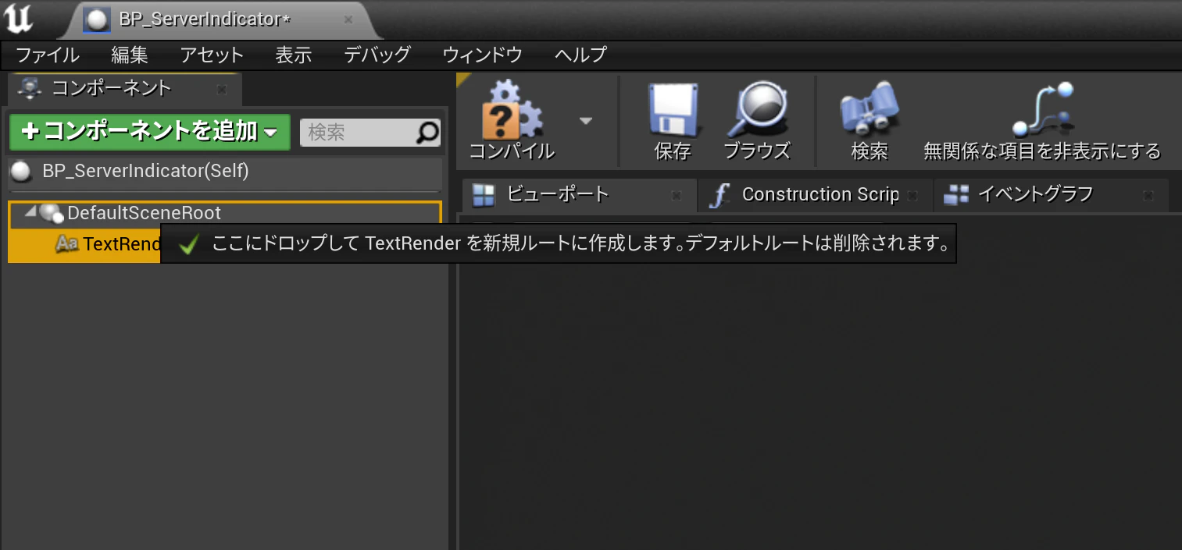This screenshot has height=550, width=1182.
Task: Open the File (ファイル) menu
Action: pyautogui.click(x=48, y=55)
